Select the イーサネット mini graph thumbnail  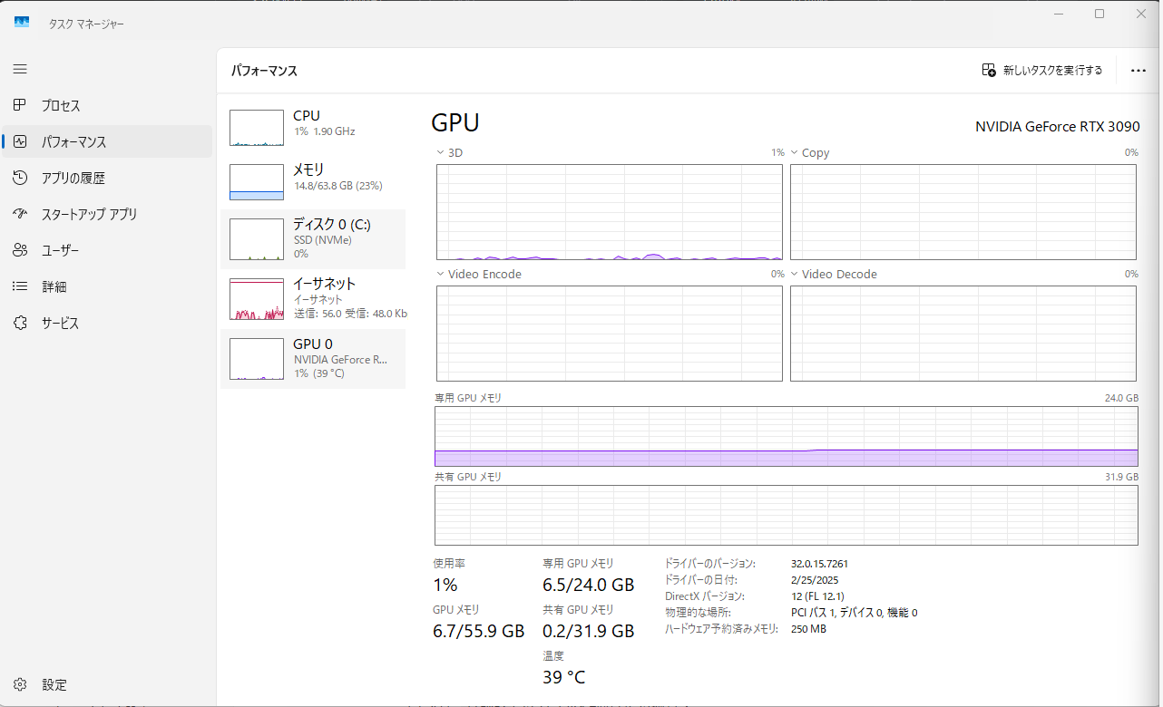coord(257,299)
